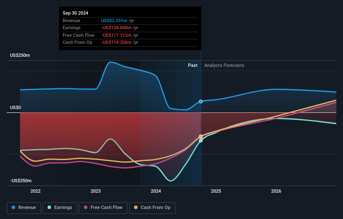Toggle the Free Cash Flow legend button

pos(103,208)
